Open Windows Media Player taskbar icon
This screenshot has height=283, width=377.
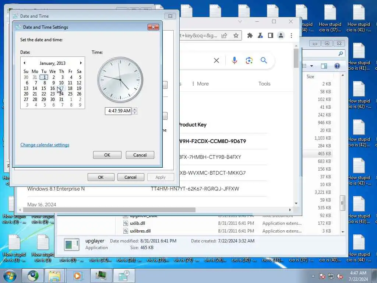(x=77, y=276)
